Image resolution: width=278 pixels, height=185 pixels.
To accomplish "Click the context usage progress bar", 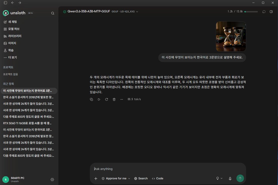I will [x=251, y=12].
